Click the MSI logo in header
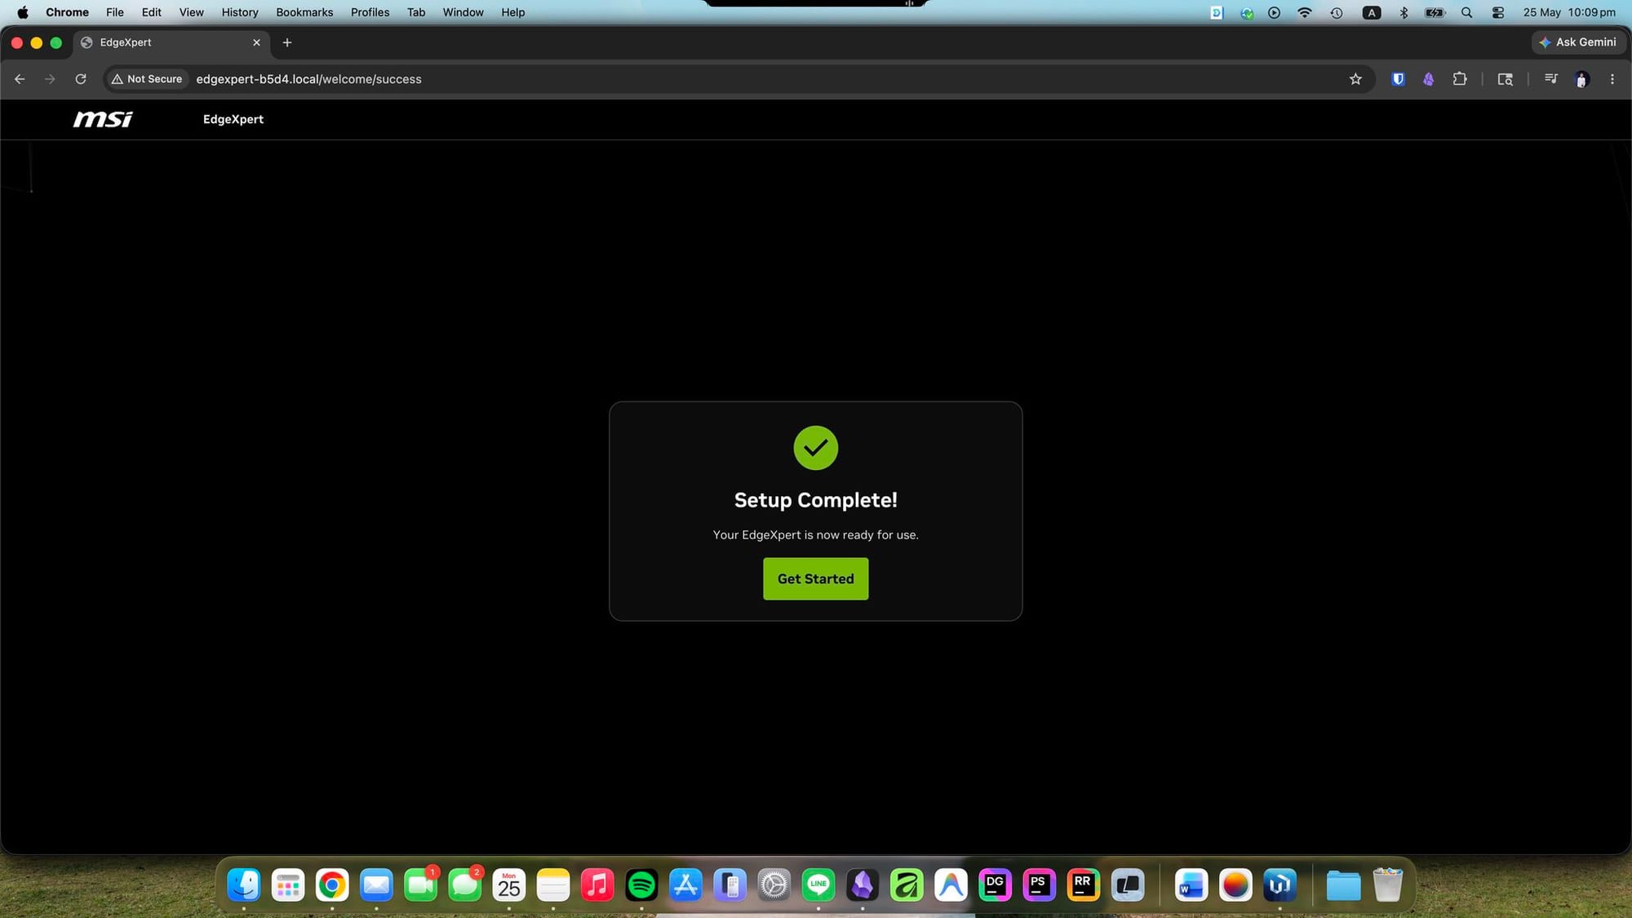This screenshot has width=1632, height=918. [x=103, y=119]
